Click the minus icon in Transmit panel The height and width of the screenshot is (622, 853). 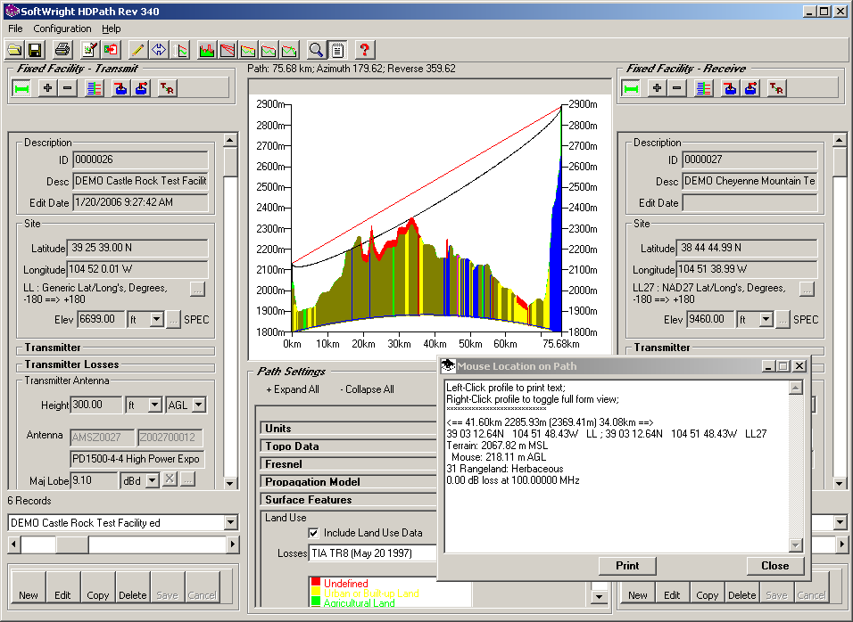[68, 88]
